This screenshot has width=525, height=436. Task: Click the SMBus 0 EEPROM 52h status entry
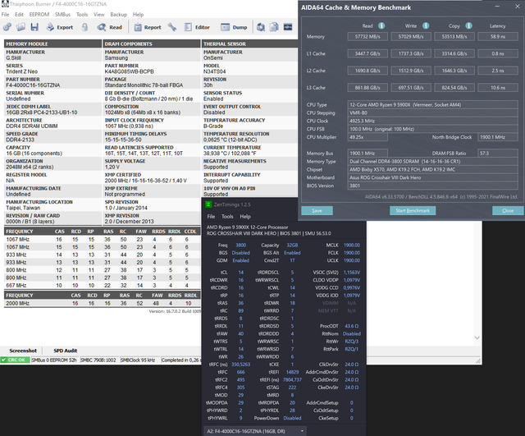pos(54,360)
